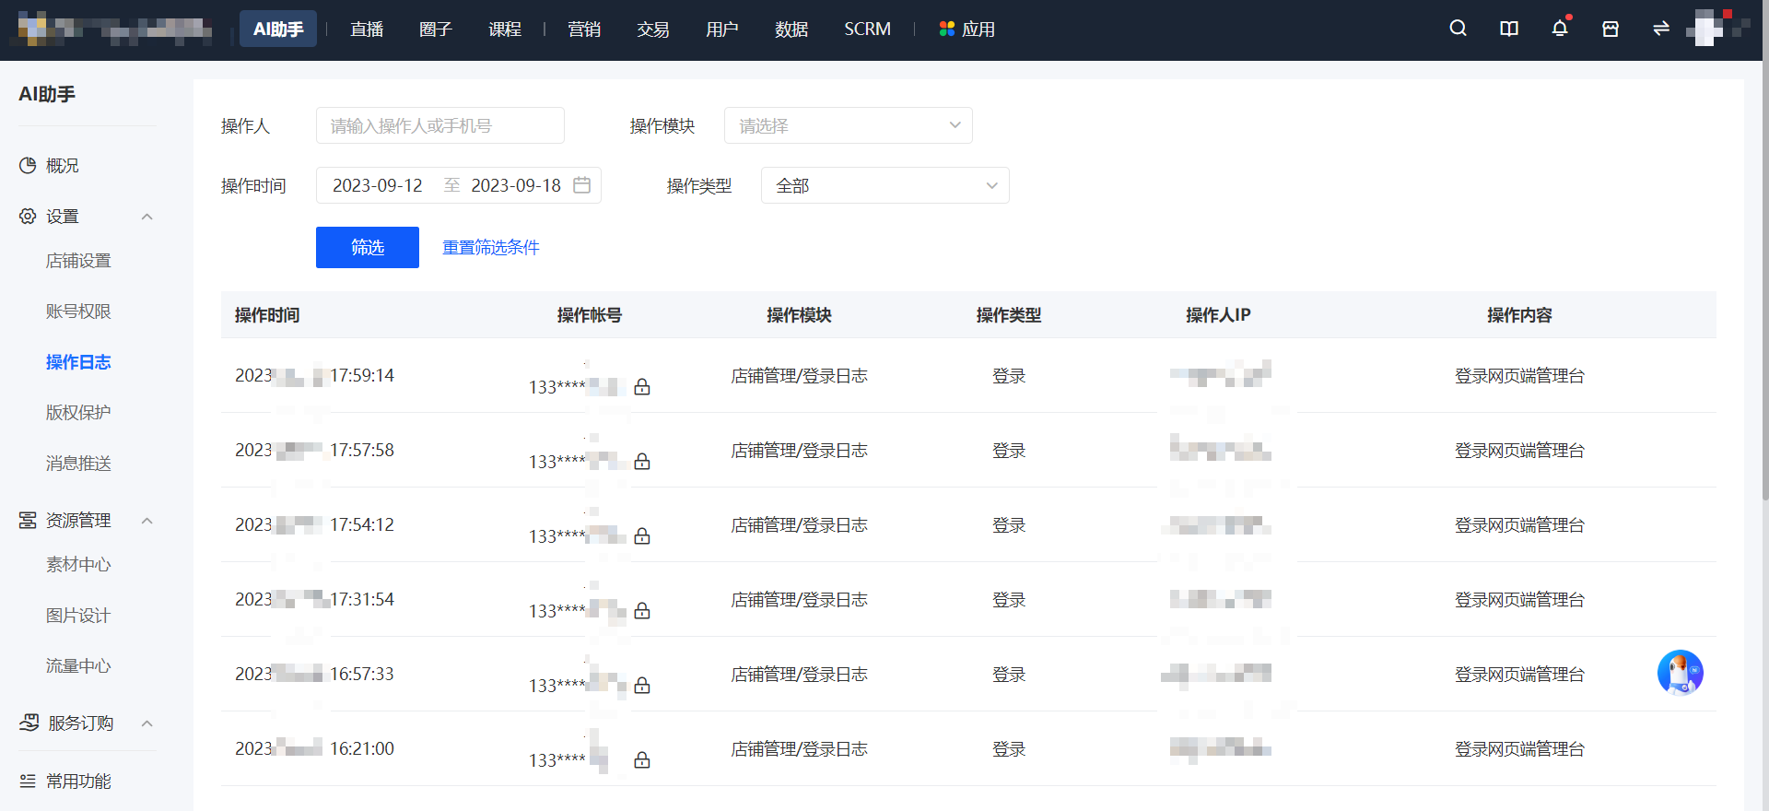Click the lock icon in the 17:59:14 row
The image size is (1769, 811).
coord(642,387)
